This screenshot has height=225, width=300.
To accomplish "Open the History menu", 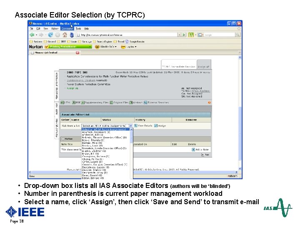I will (x=55, y=29).
